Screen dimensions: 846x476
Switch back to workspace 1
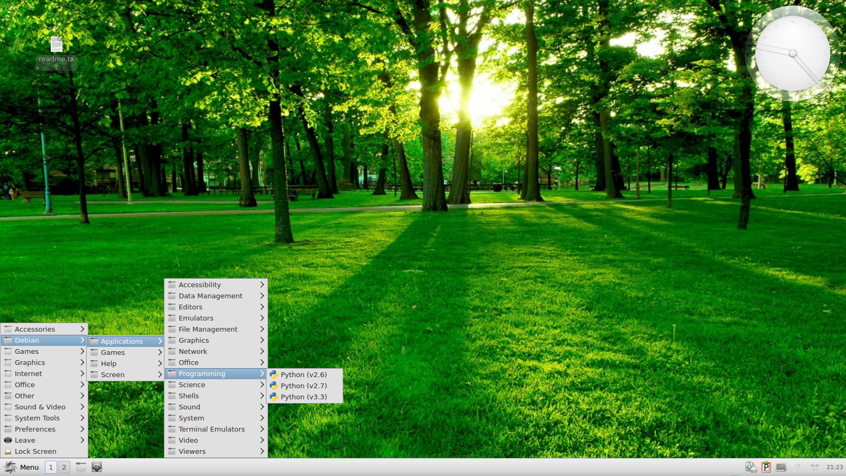point(51,467)
